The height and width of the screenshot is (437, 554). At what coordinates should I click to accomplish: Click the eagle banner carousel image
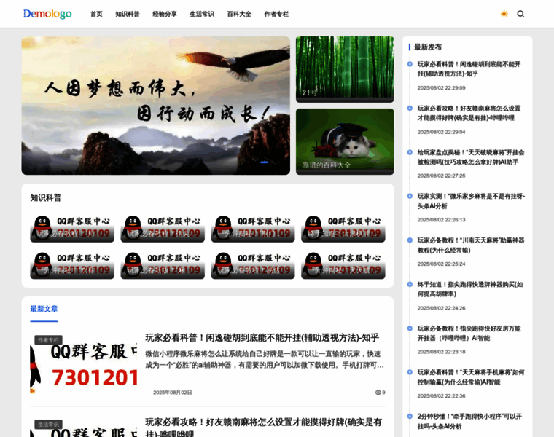(x=155, y=106)
